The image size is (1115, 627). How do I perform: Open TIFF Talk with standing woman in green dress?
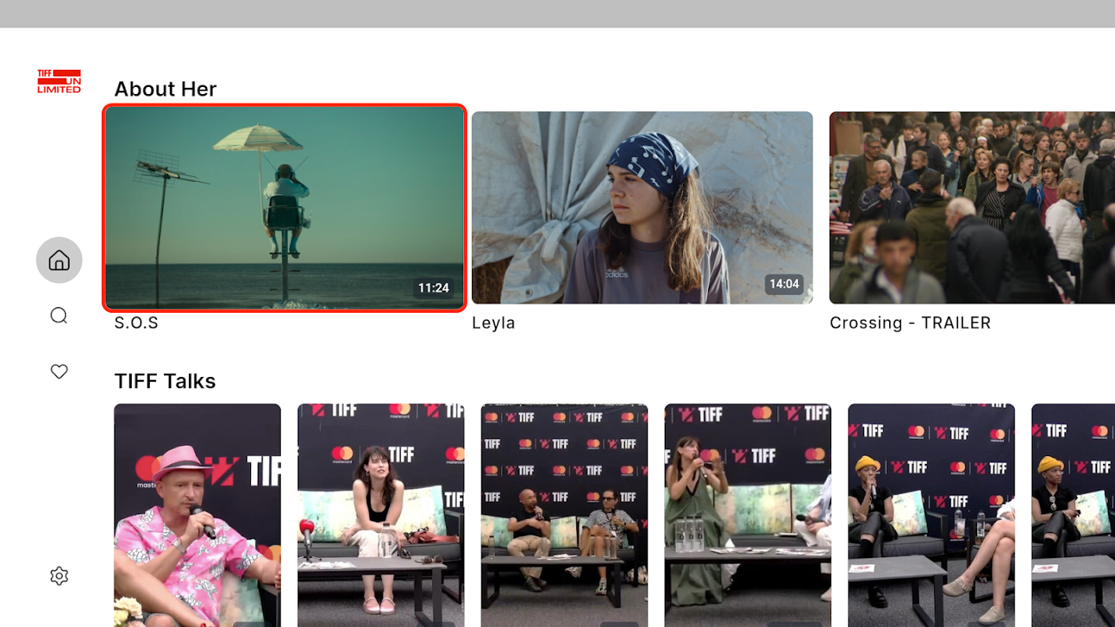pyautogui.click(x=748, y=515)
